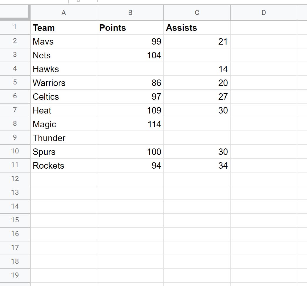Click the select-all corner box

pos(15,13)
